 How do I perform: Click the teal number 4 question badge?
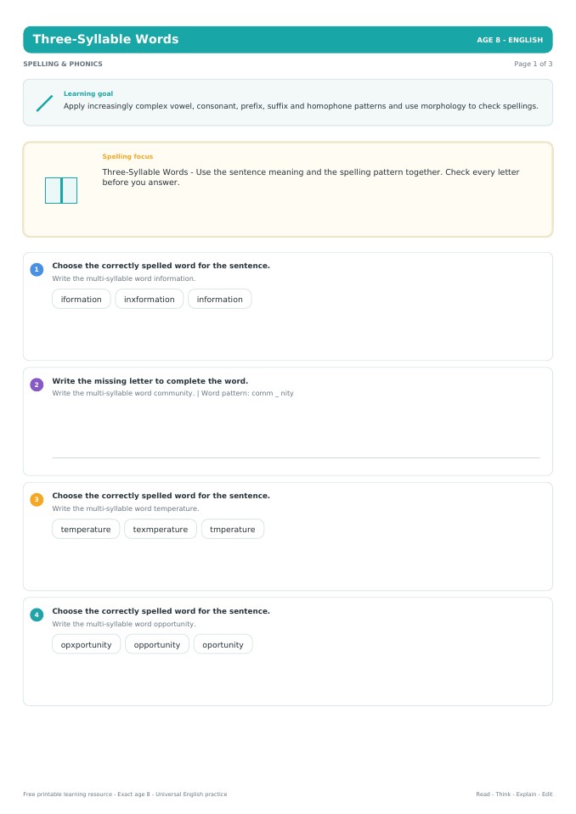[37, 615]
